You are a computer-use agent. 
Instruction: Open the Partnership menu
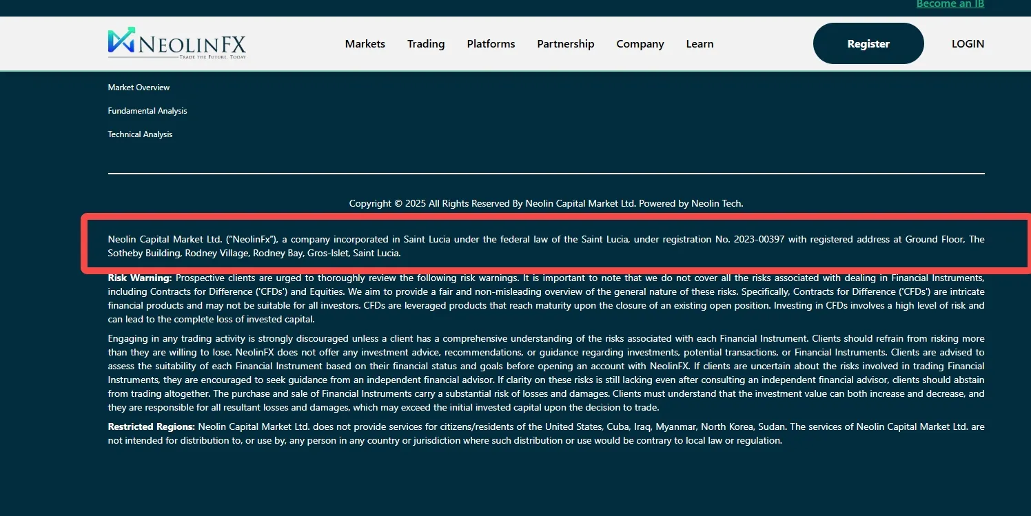coord(566,43)
